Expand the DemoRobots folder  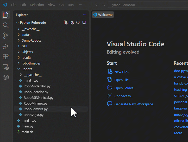click(x=18, y=40)
